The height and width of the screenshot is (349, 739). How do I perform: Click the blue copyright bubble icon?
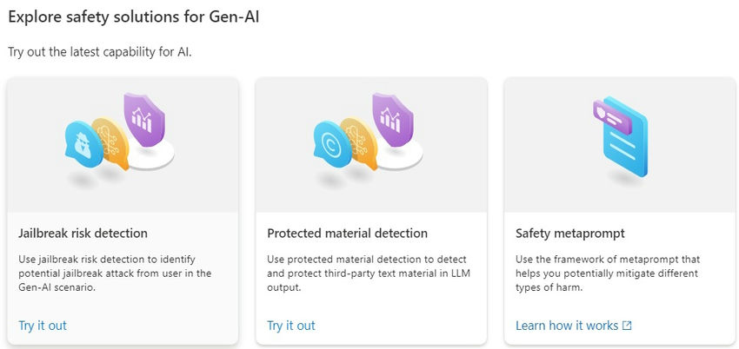tap(331, 143)
